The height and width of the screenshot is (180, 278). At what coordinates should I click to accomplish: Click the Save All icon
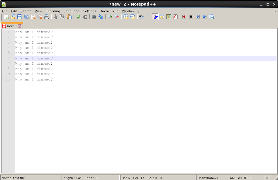[x=26, y=17]
